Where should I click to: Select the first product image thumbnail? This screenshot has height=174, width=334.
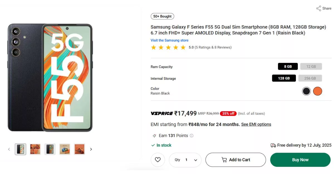pyautogui.click(x=20, y=149)
